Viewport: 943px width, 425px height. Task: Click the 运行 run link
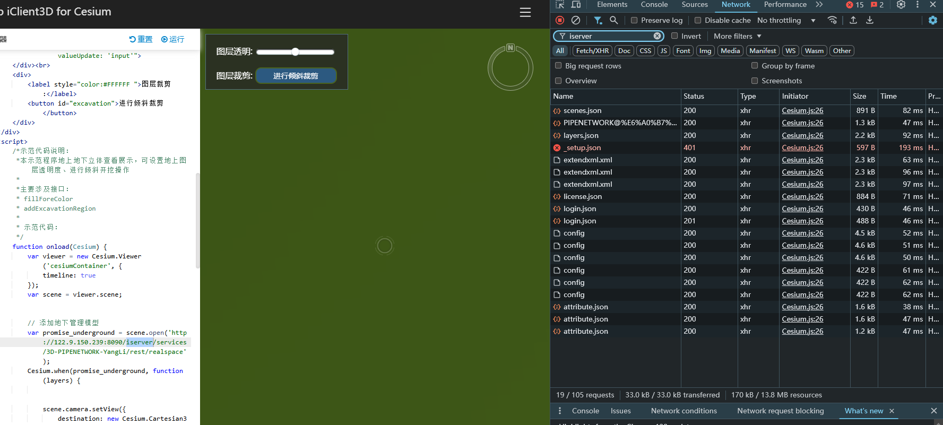pos(172,39)
